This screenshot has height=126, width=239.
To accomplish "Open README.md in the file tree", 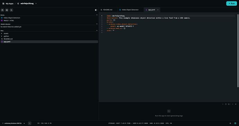I will (8, 39).
